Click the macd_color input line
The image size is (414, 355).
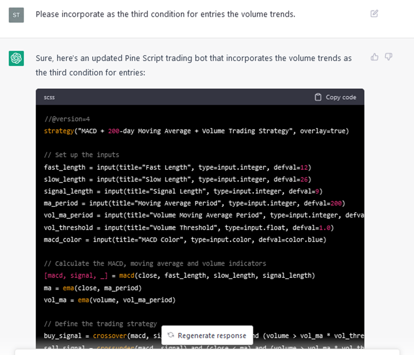click(x=185, y=239)
